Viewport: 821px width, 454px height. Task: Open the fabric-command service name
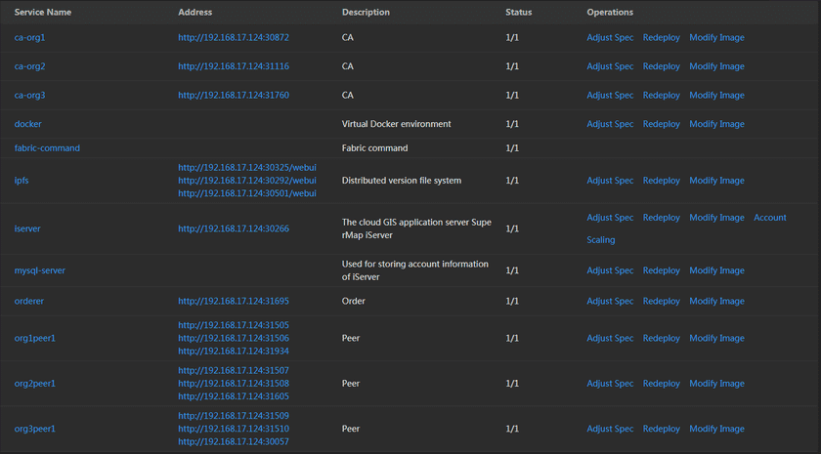tap(47, 148)
